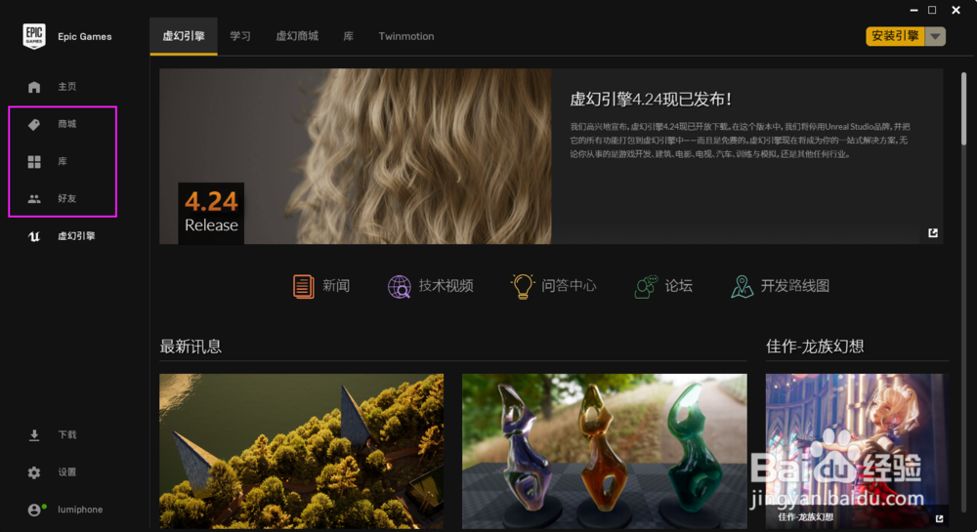Open the 主页 home icon in sidebar

[34, 87]
